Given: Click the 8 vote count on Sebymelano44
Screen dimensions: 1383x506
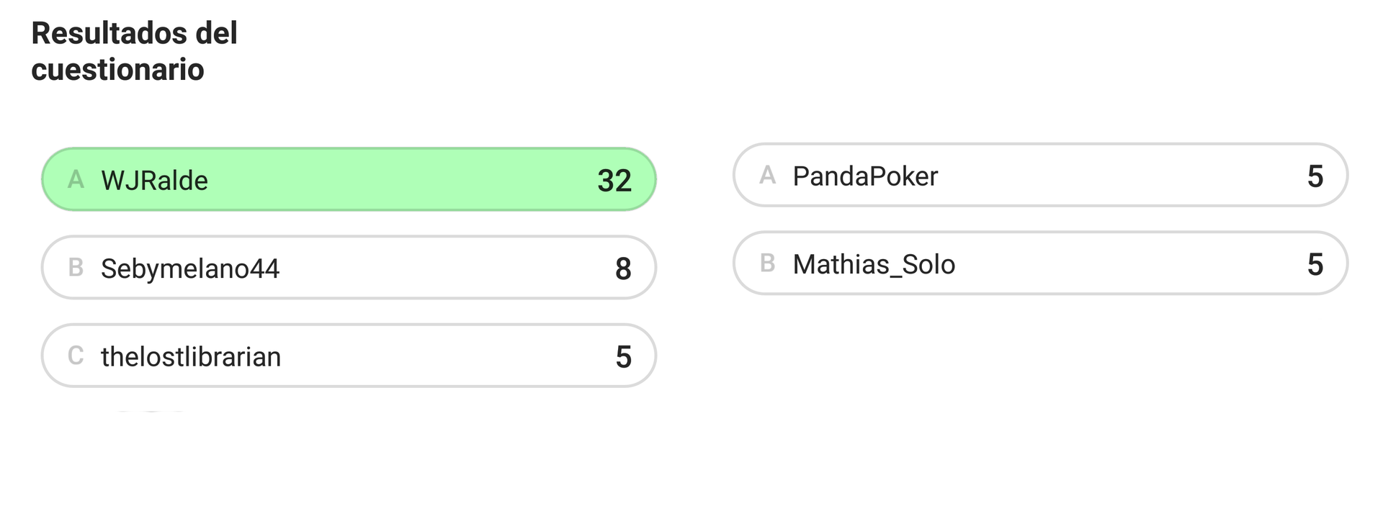Looking at the screenshot, I should point(623,269).
